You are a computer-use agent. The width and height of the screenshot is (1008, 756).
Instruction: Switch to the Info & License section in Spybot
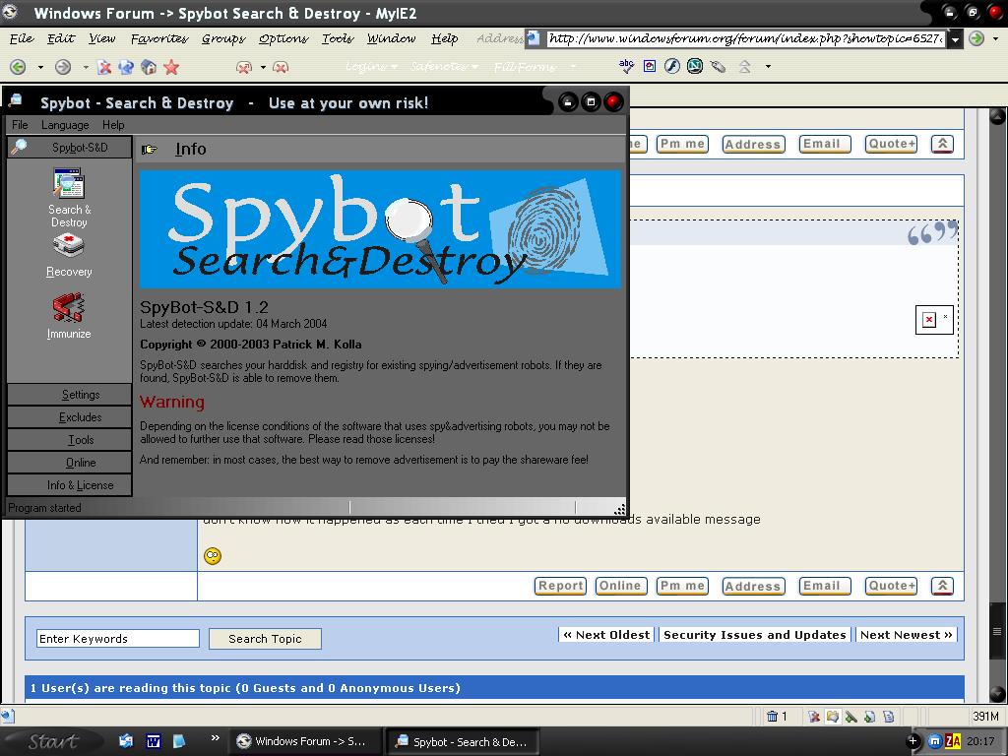(x=70, y=484)
